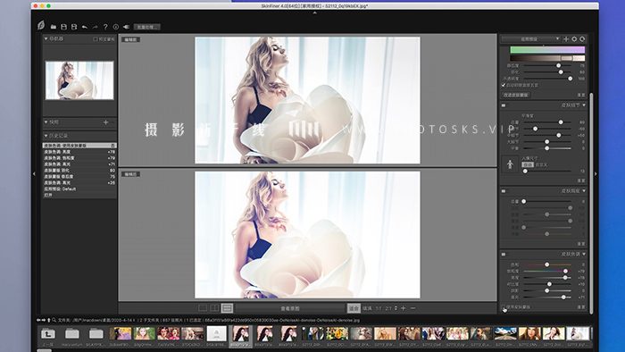This screenshot has width=625, height=352.
Task: Click the view original button below preview
Action: point(290,308)
